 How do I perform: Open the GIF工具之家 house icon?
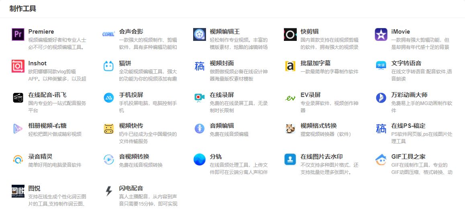click(381, 160)
